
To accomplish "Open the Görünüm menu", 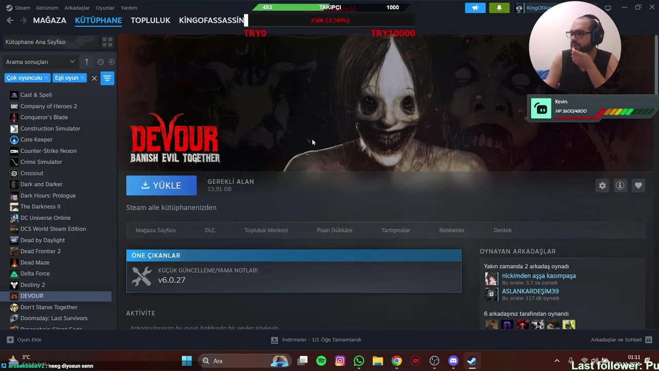I will [47, 8].
